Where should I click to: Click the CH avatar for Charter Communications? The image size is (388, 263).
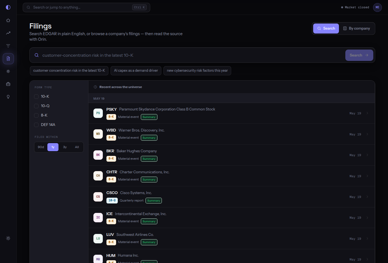(x=98, y=176)
